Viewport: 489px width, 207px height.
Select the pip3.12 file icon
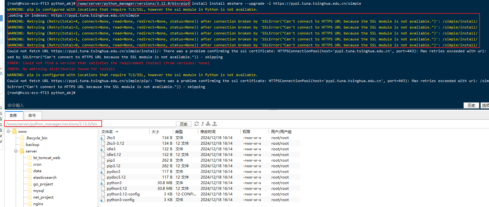pyautogui.click(x=103, y=166)
